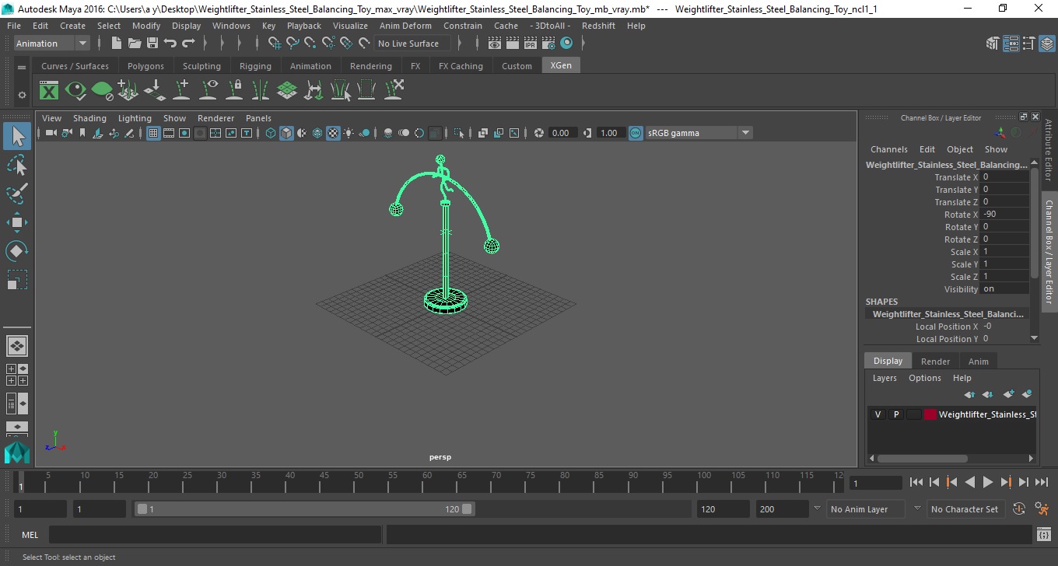
Task: Toggle the viewport grid display
Action: (x=153, y=133)
